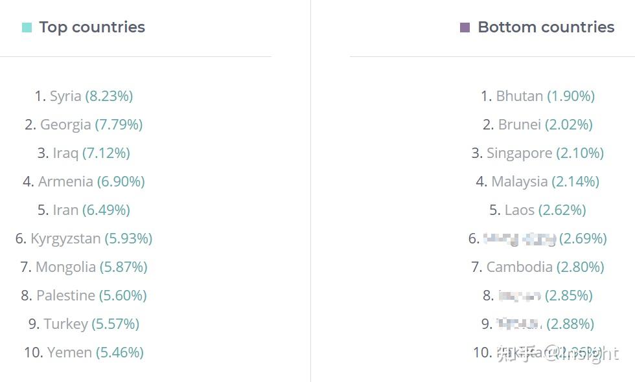Open the Georgia entry
The height and width of the screenshot is (382, 635).
[x=65, y=124]
